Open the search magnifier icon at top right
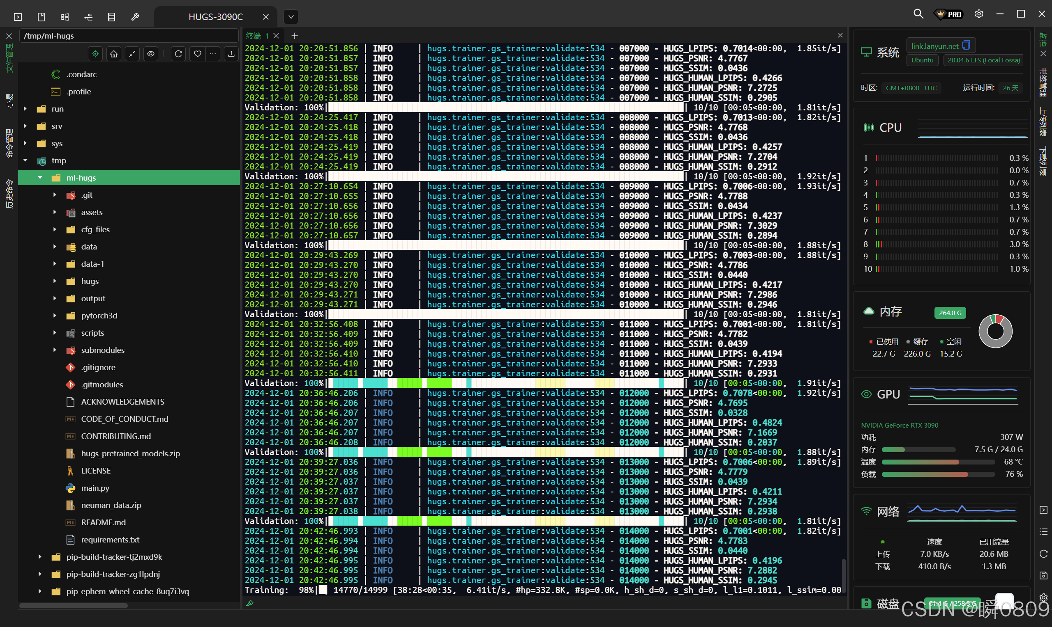 click(x=918, y=14)
